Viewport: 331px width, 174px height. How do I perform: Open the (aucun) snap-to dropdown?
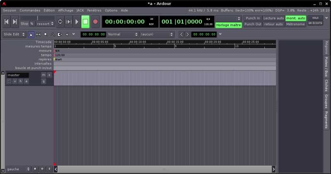[157, 34]
